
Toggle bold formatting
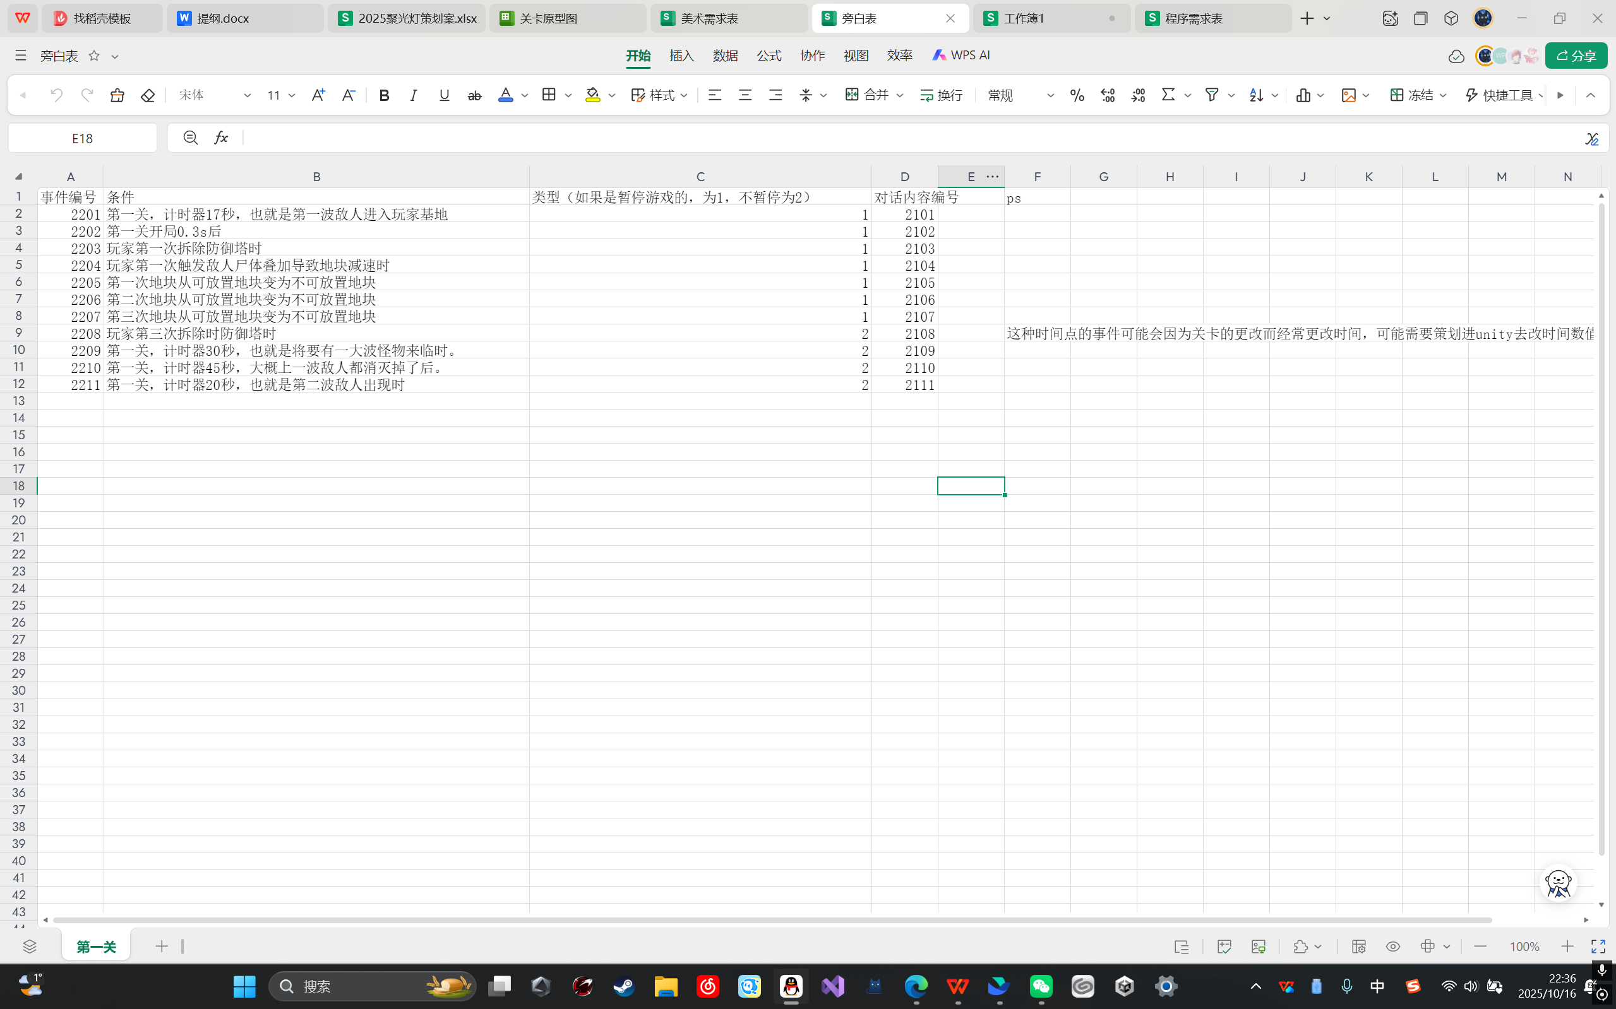tap(384, 95)
